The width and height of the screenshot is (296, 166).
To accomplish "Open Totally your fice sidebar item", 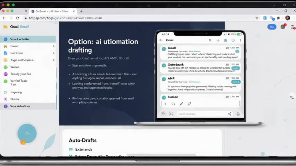I will [28, 74].
